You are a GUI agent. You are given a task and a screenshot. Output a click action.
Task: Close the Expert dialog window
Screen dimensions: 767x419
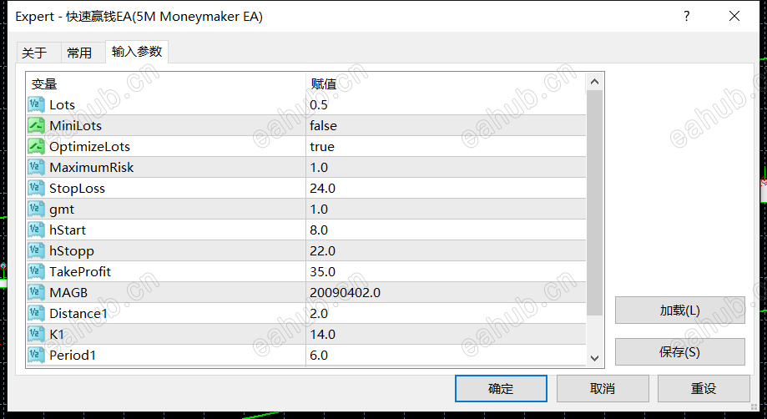pos(734,16)
